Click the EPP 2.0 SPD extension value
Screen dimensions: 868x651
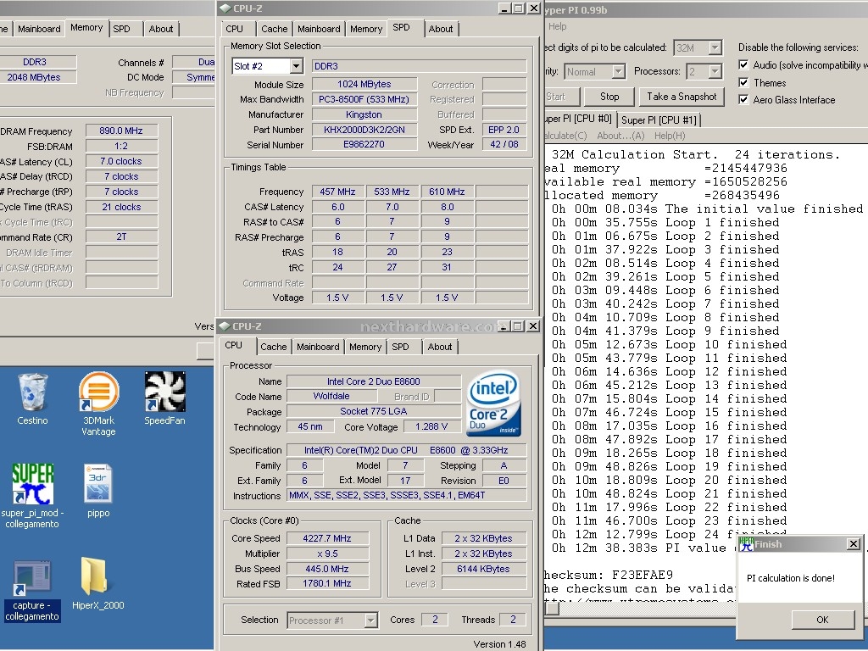[x=504, y=130]
